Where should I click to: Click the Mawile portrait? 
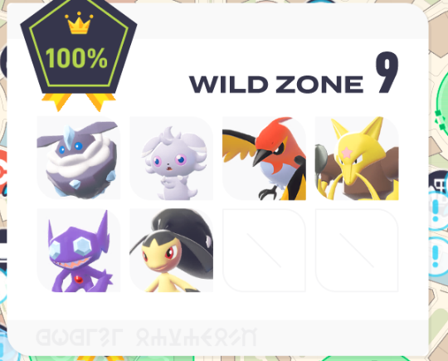(x=172, y=251)
